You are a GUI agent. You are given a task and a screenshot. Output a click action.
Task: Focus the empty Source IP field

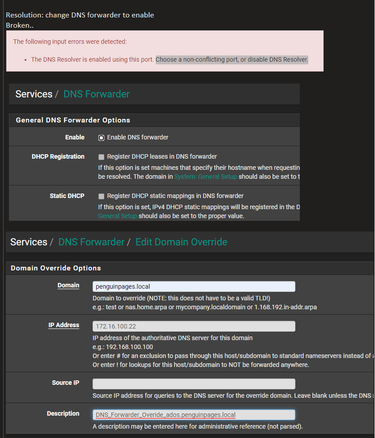click(x=194, y=384)
